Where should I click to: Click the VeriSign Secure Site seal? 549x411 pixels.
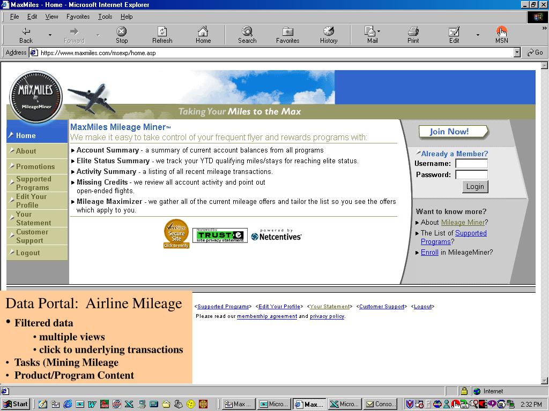pos(176,233)
